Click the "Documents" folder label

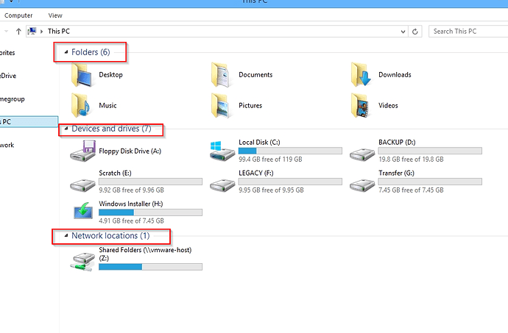pos(255,75)
